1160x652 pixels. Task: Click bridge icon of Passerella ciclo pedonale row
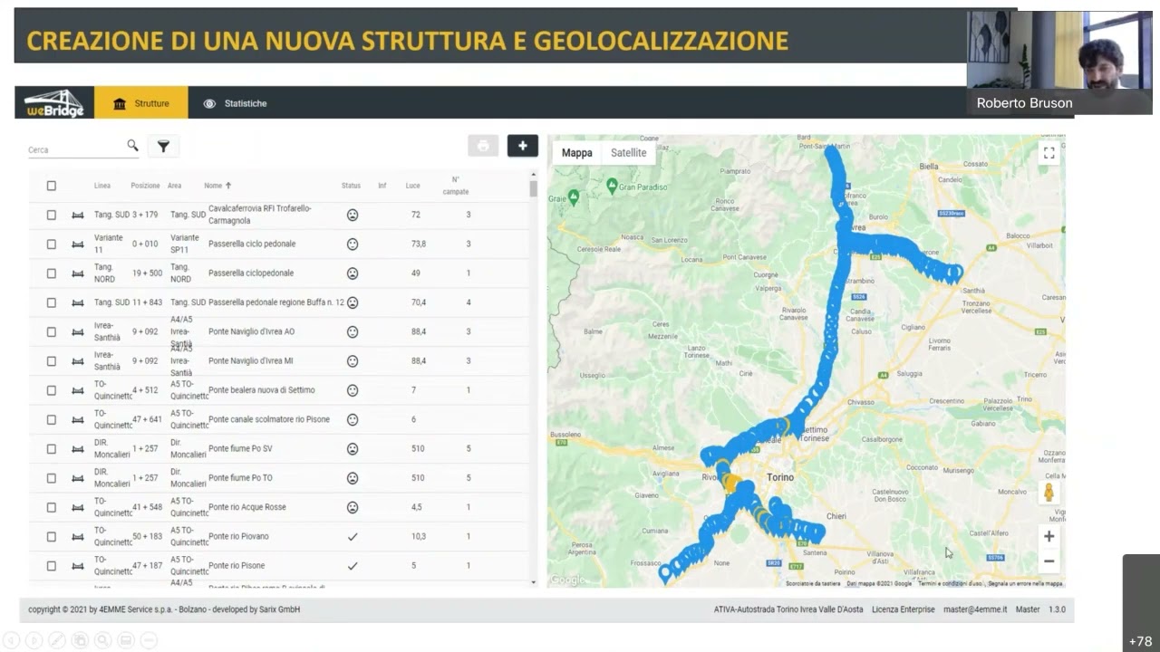point(77,244)
